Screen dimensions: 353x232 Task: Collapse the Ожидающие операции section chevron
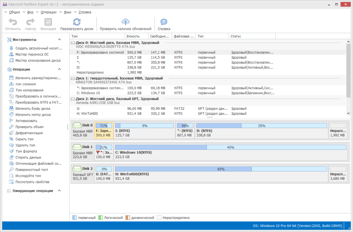pyautogui.click(x=59, y=191)
